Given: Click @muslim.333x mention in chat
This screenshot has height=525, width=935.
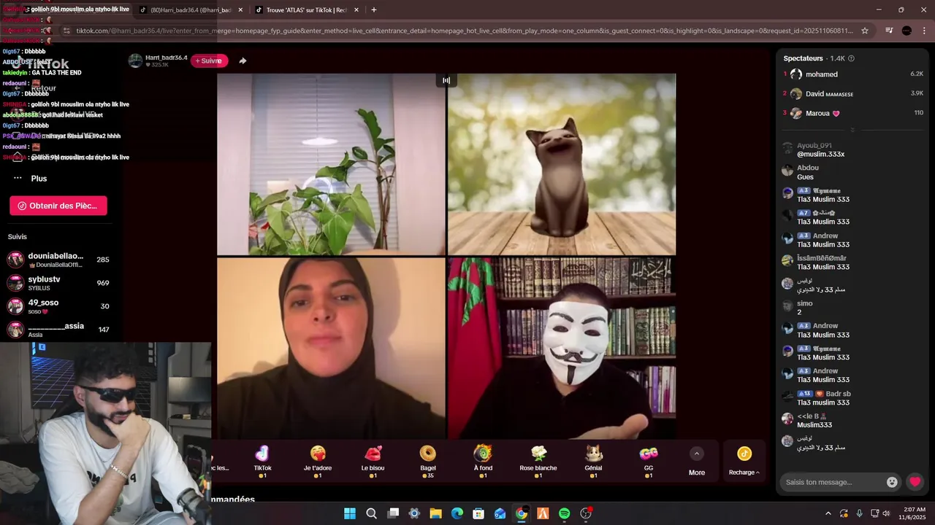Looking at the screenshot, I should click(820, 155).
